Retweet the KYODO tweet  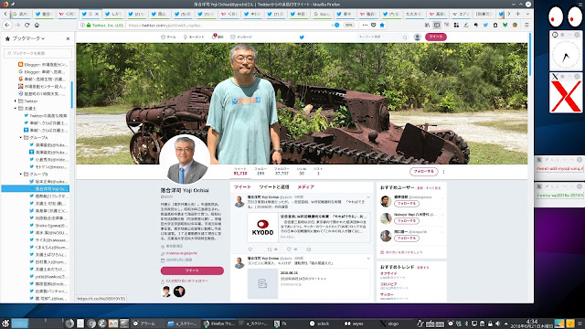(x=270, y=249)
